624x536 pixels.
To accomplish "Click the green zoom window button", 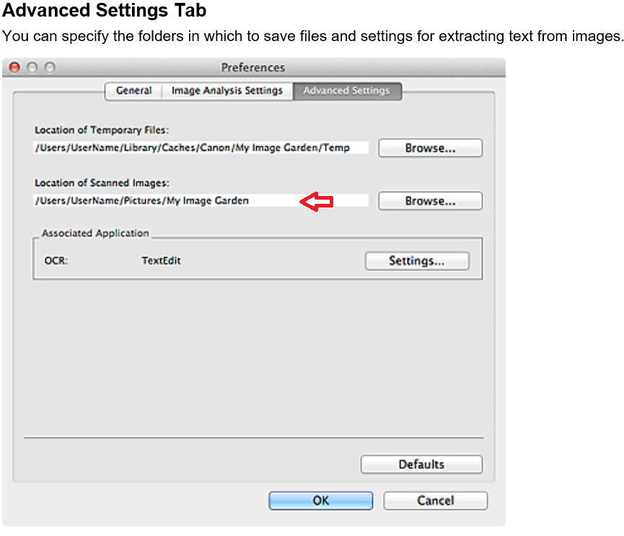I will (x=49, y=67).
